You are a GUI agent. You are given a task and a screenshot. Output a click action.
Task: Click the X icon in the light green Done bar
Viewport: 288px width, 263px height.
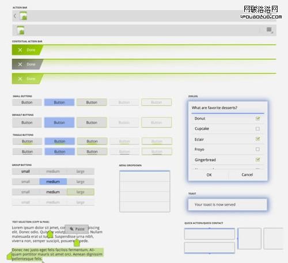(x=20, y=79)
